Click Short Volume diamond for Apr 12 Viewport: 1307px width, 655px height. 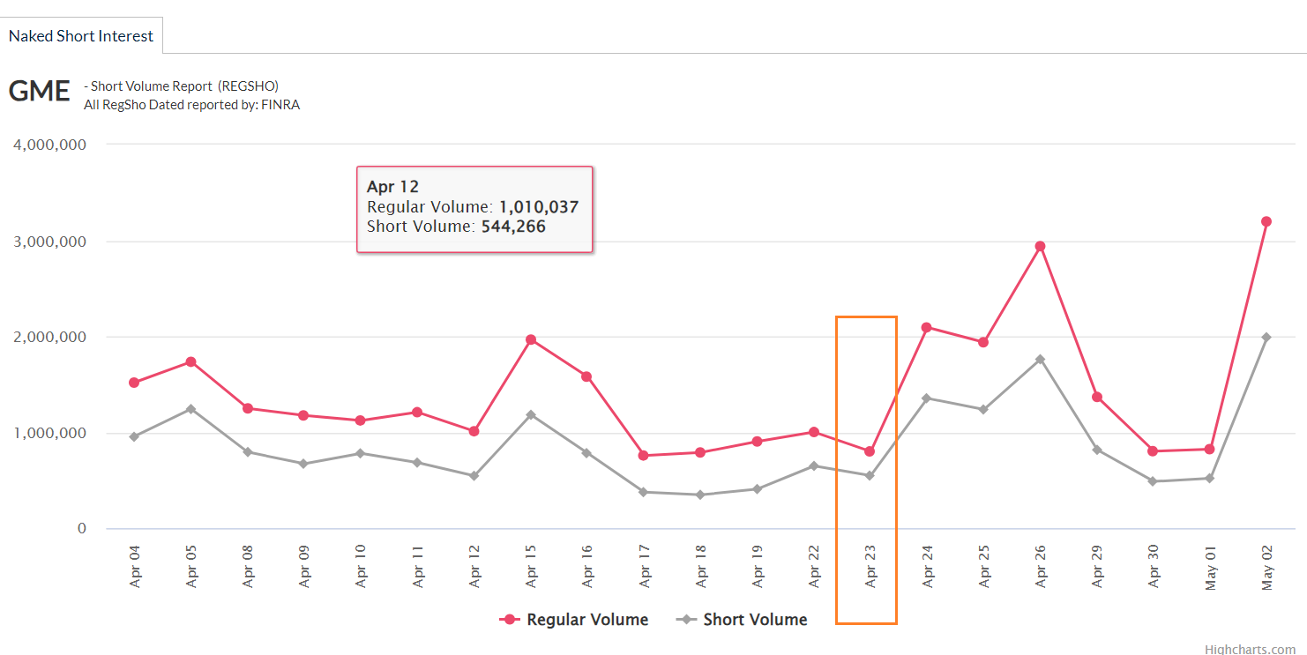tap(474, 476)
